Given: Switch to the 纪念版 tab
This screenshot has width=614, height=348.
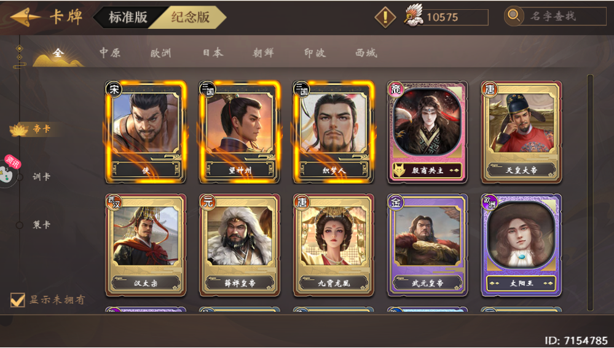Looking at the screenshot, I should (191, 17).
